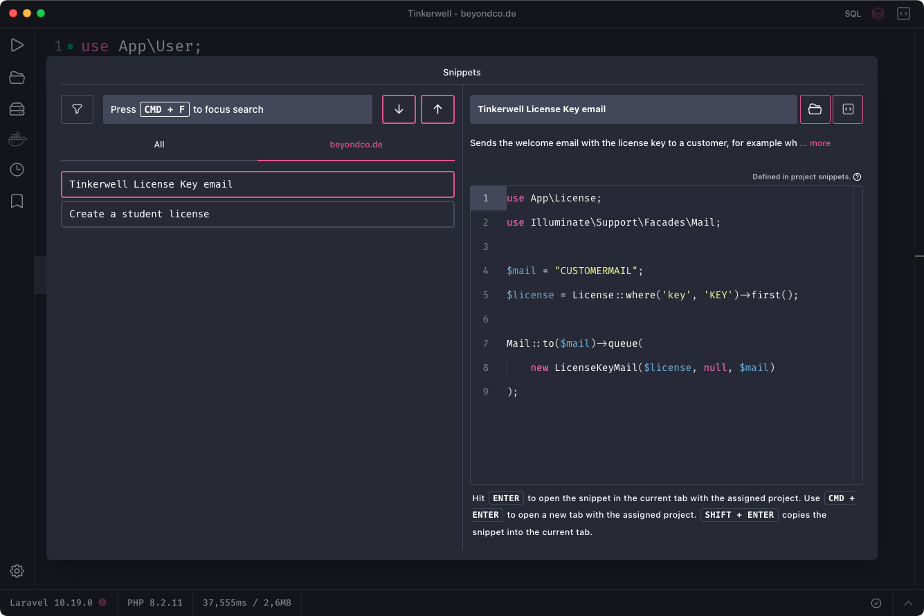
Task: Switch to the All snippets tab
Action: (x=159, y=145)
